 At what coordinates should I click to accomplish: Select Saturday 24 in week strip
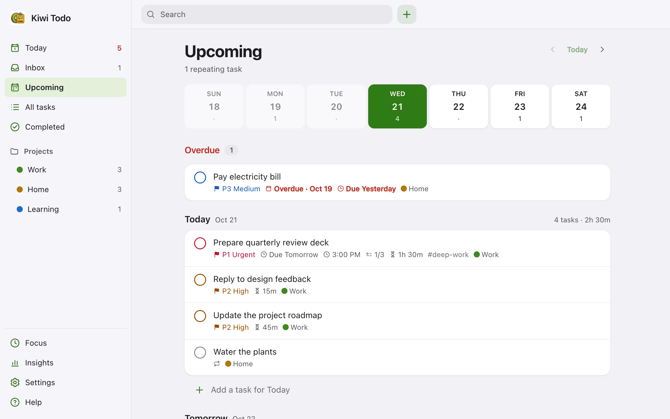click(581, 106)
